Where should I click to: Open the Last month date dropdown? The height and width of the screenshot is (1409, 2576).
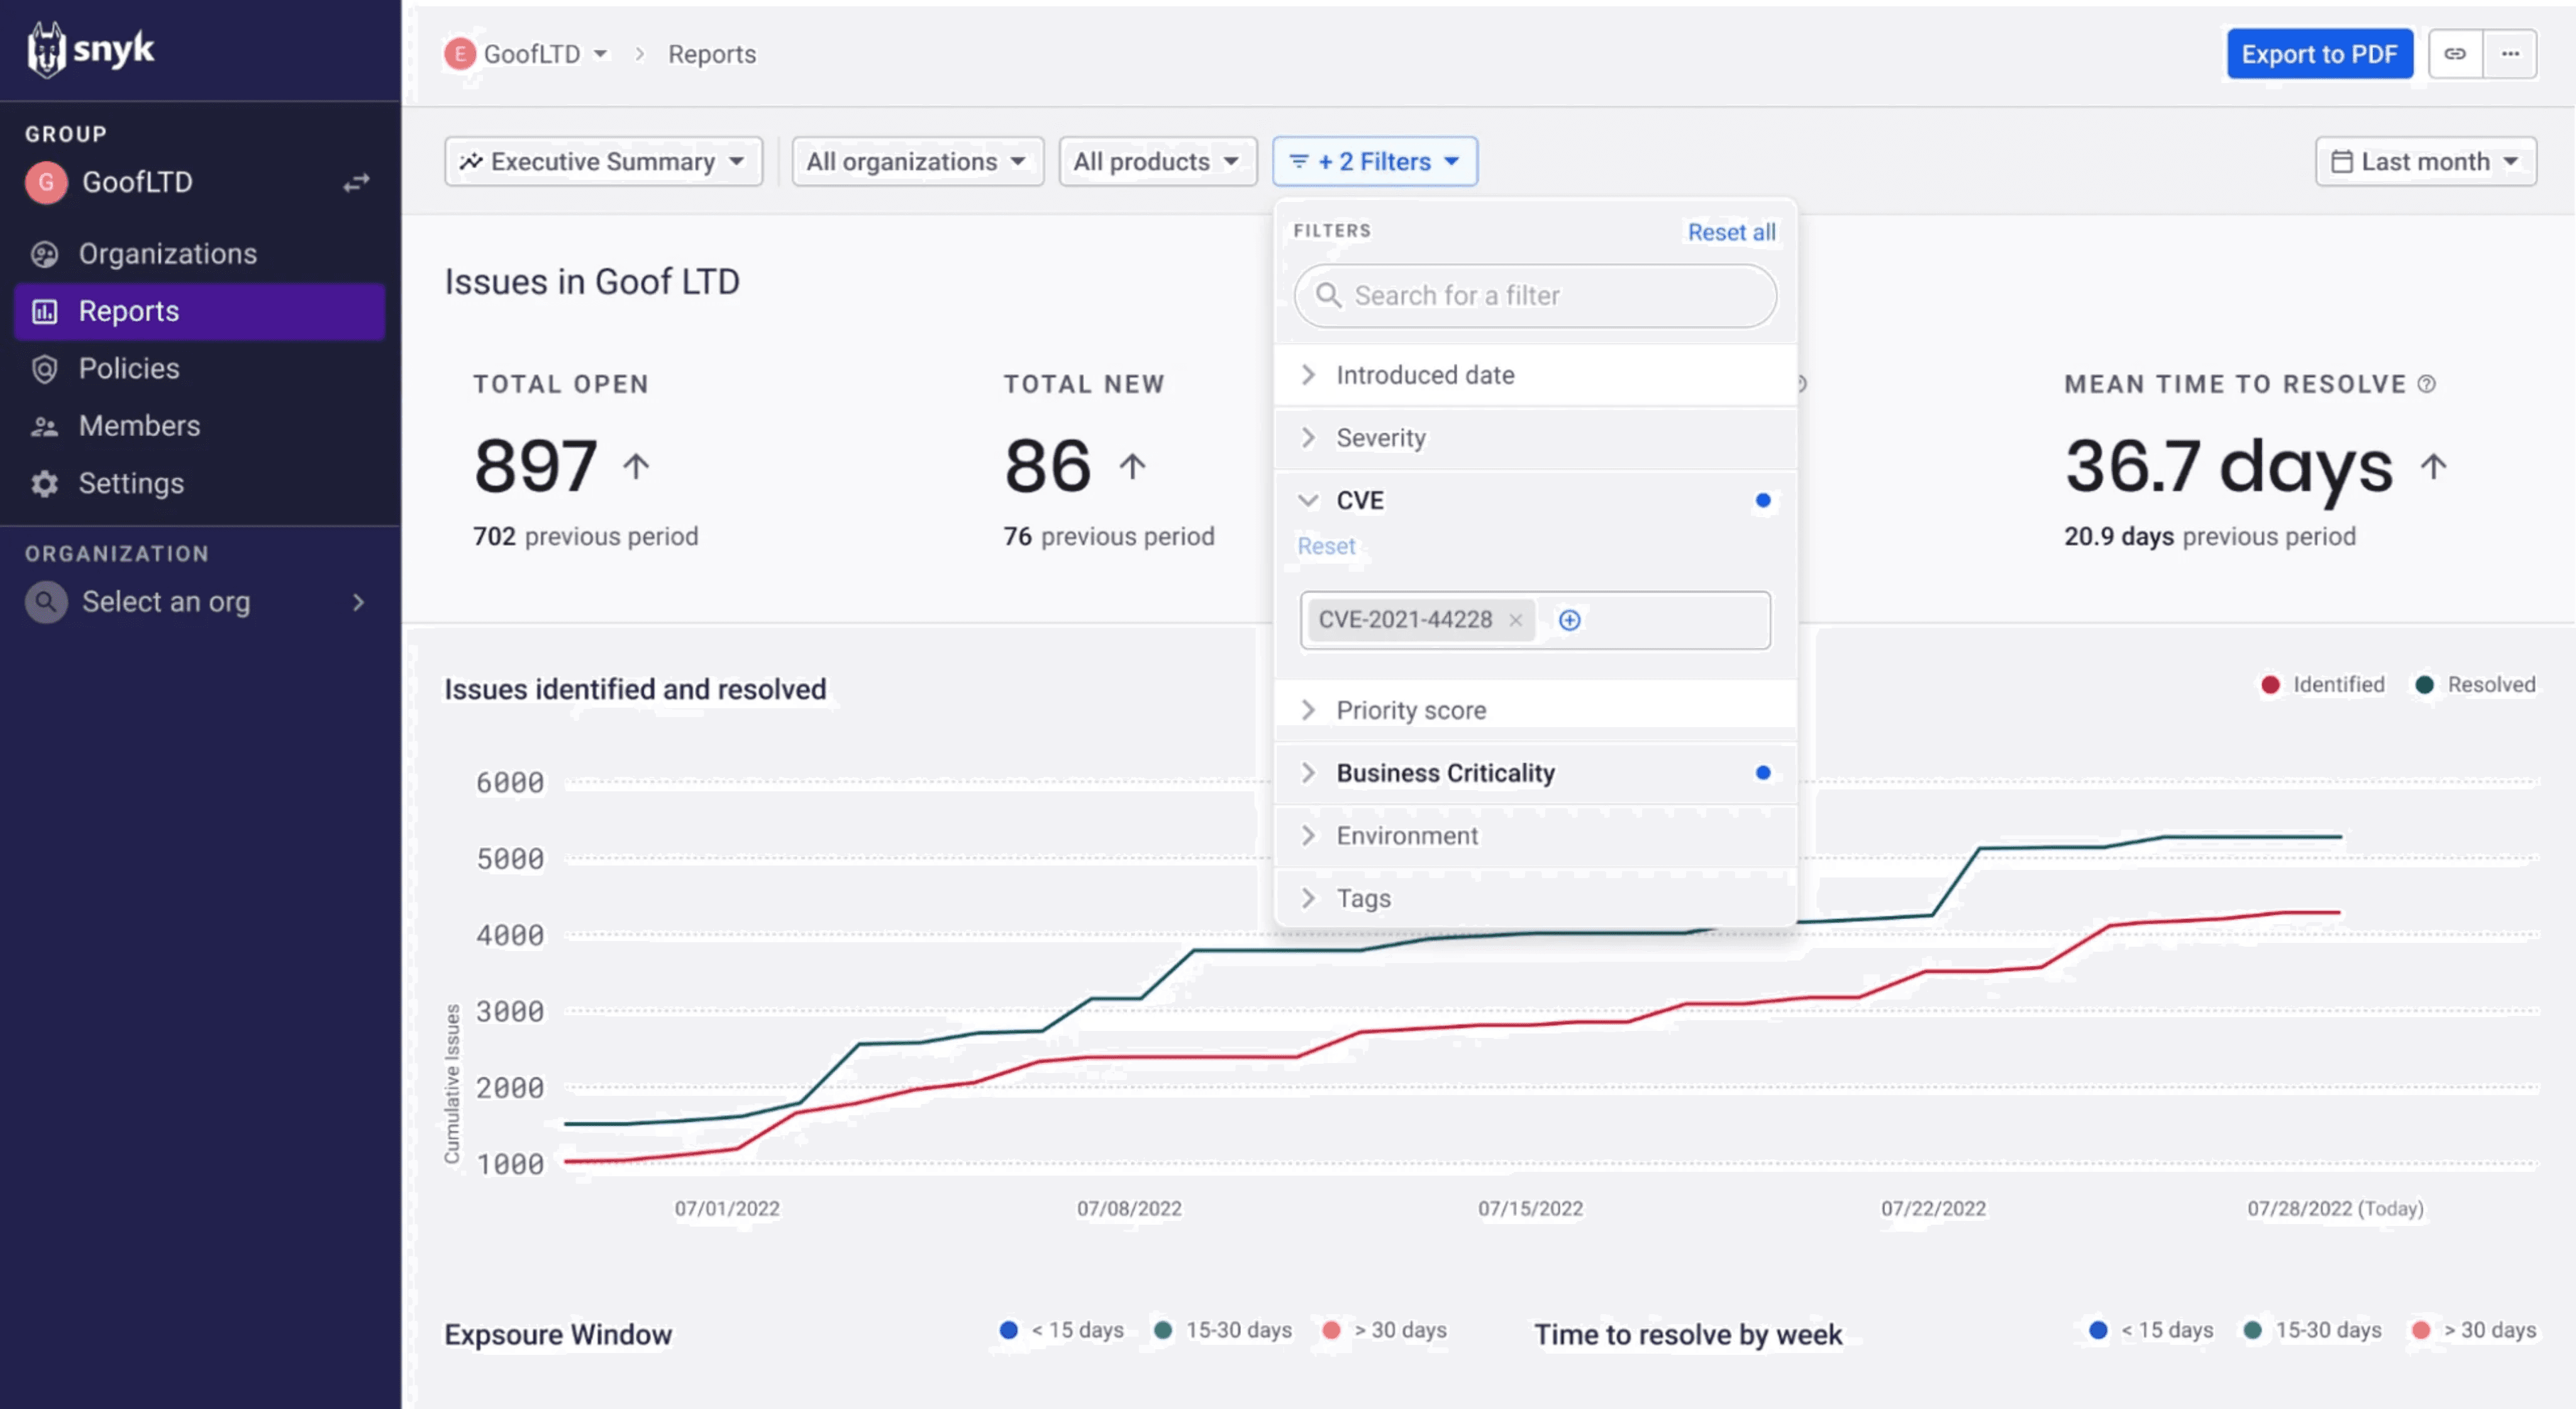click(2425, 161)
